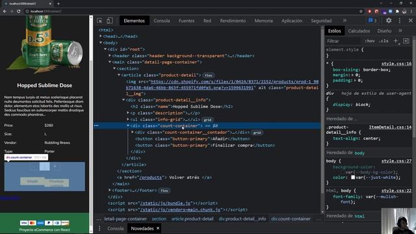Follow the /products href link in DOM
Viewport: 416px width, 234px height.
pyautogui.click(x=150, y=177)
